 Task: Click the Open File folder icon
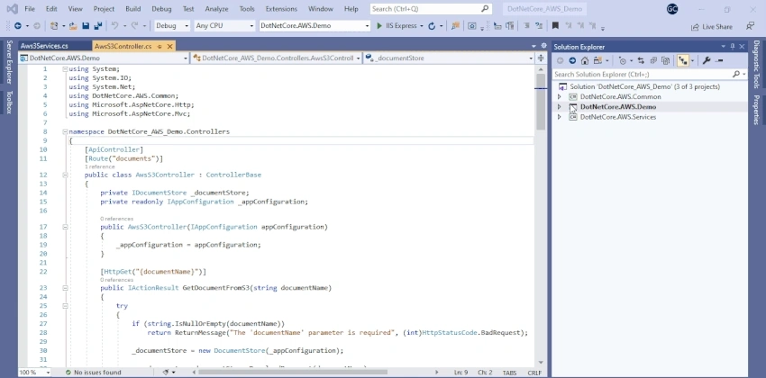pyautogui.click(x=73, y=26)
